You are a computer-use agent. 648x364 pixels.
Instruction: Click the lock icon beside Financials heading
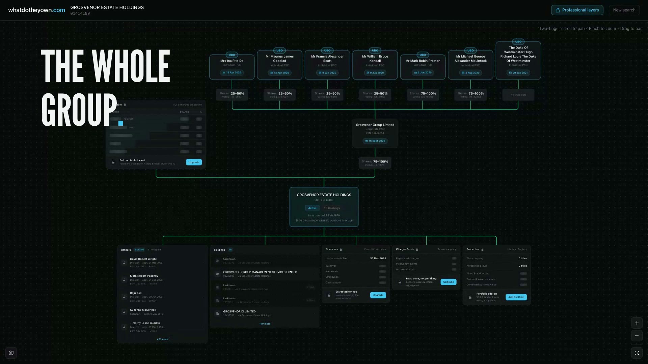341,249
